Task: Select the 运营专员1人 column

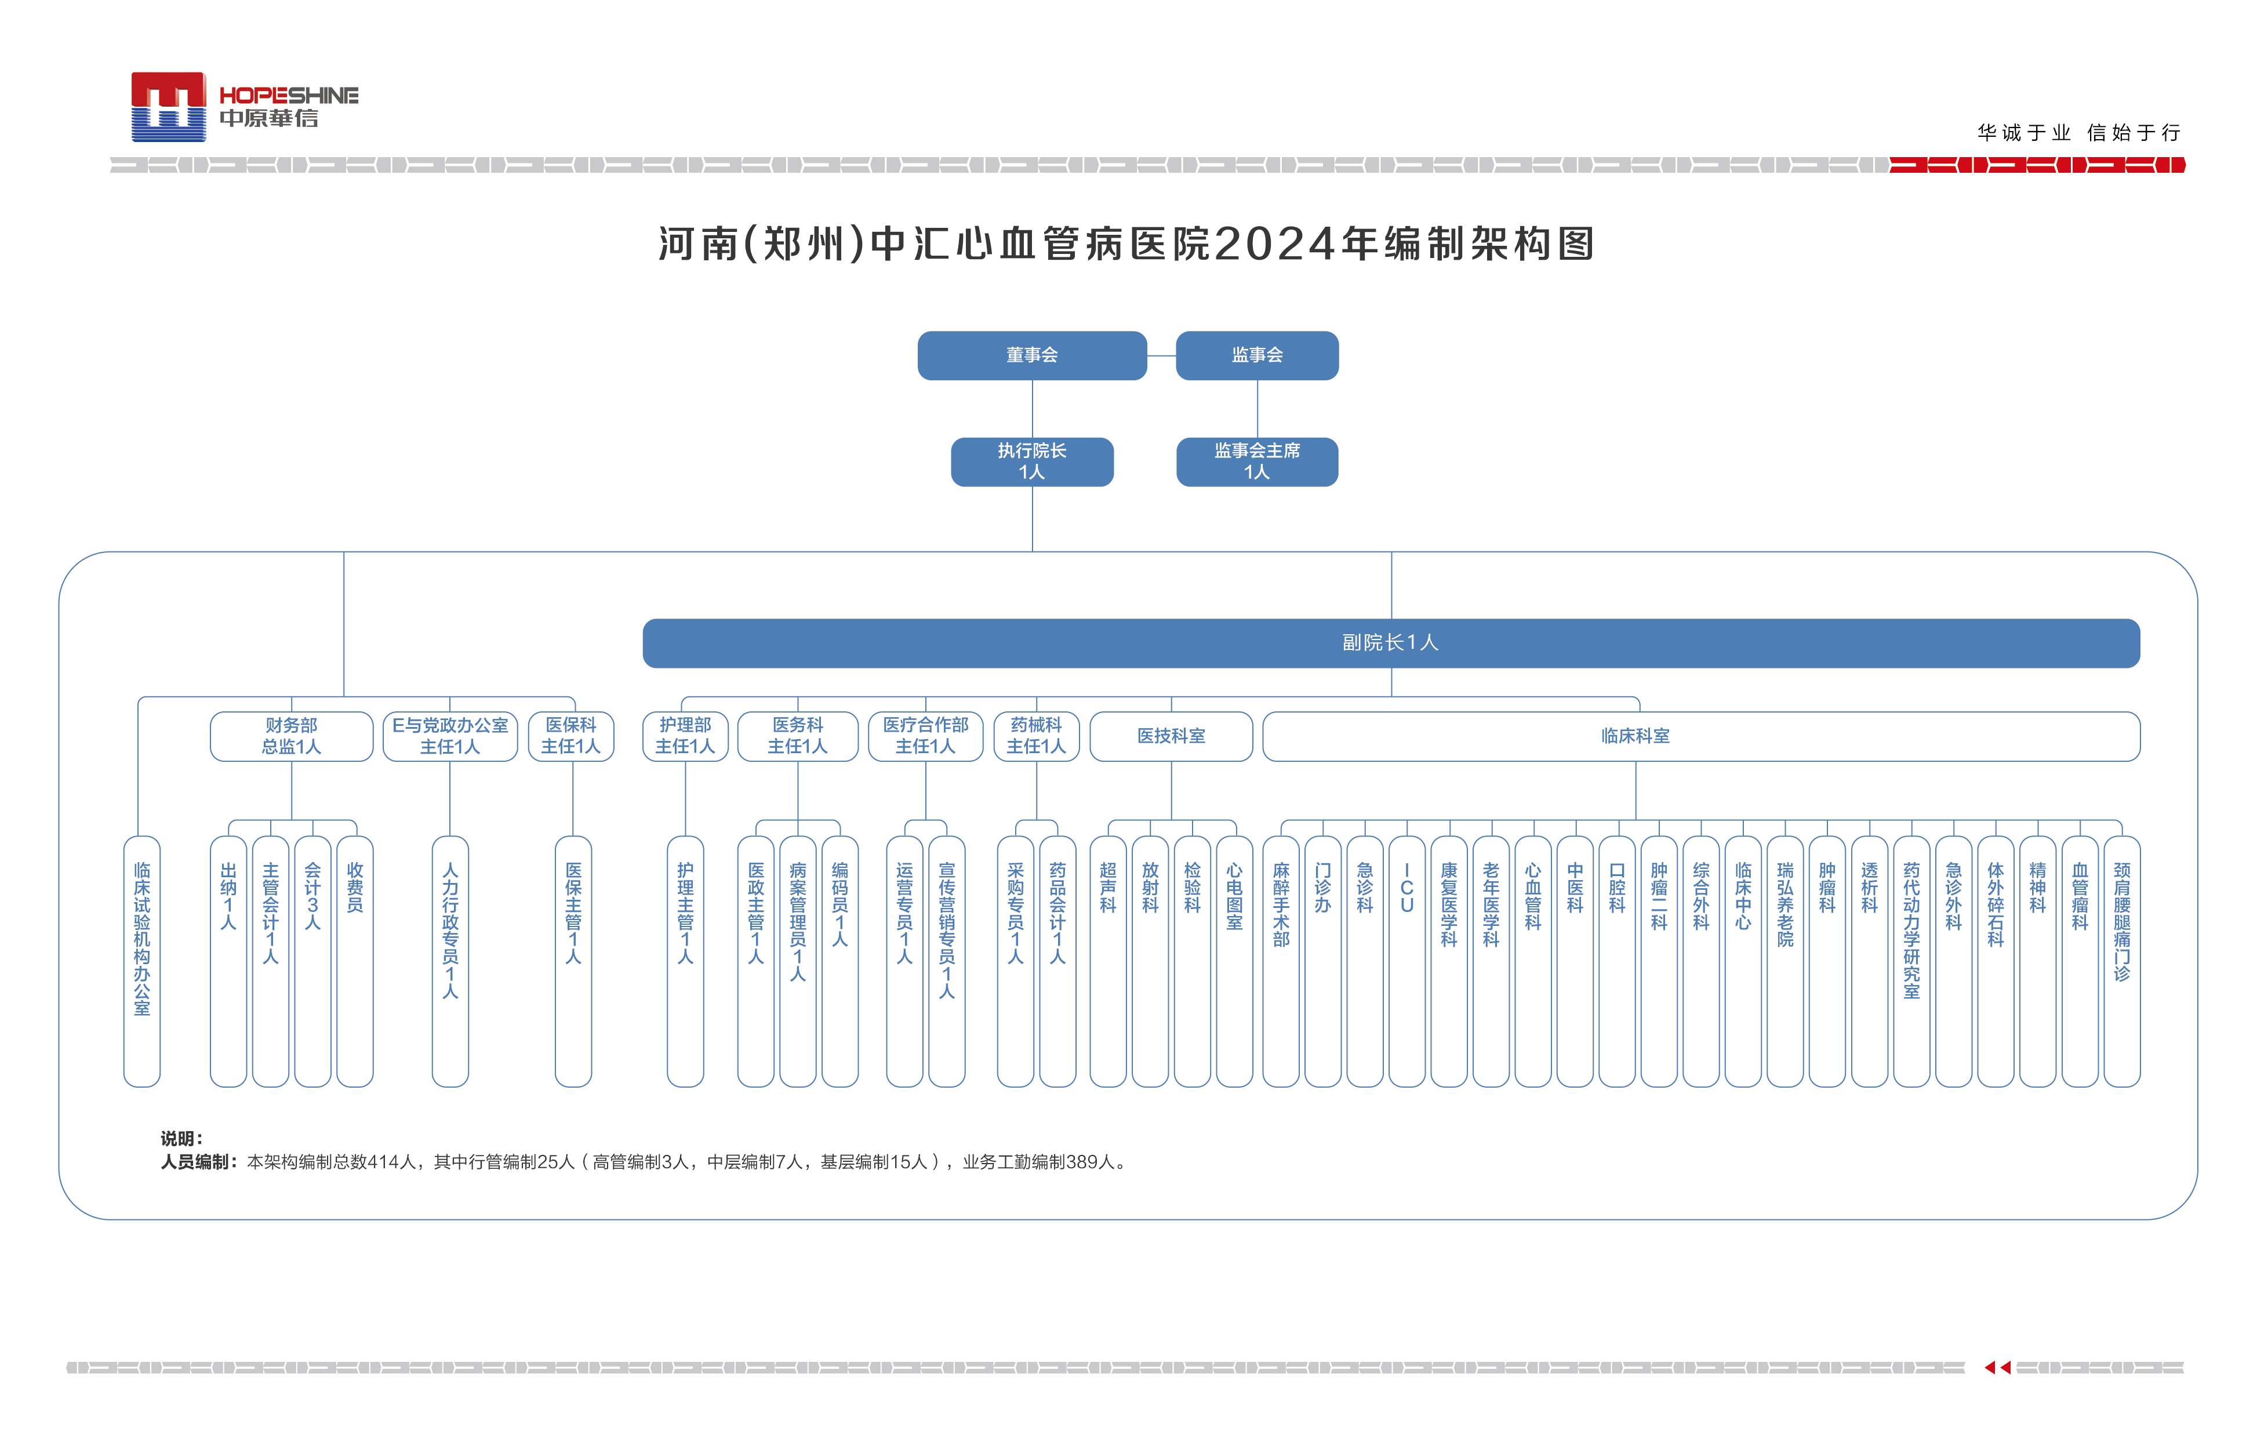Action: [x=904, y=962]
